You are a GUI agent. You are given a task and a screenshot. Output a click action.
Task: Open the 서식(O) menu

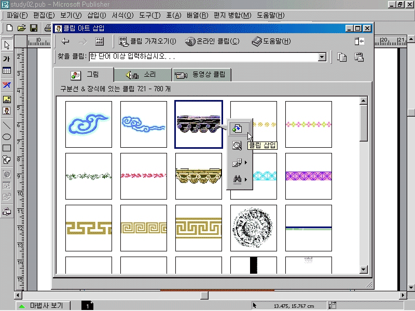pyautogui.click(x=122, y=15)
